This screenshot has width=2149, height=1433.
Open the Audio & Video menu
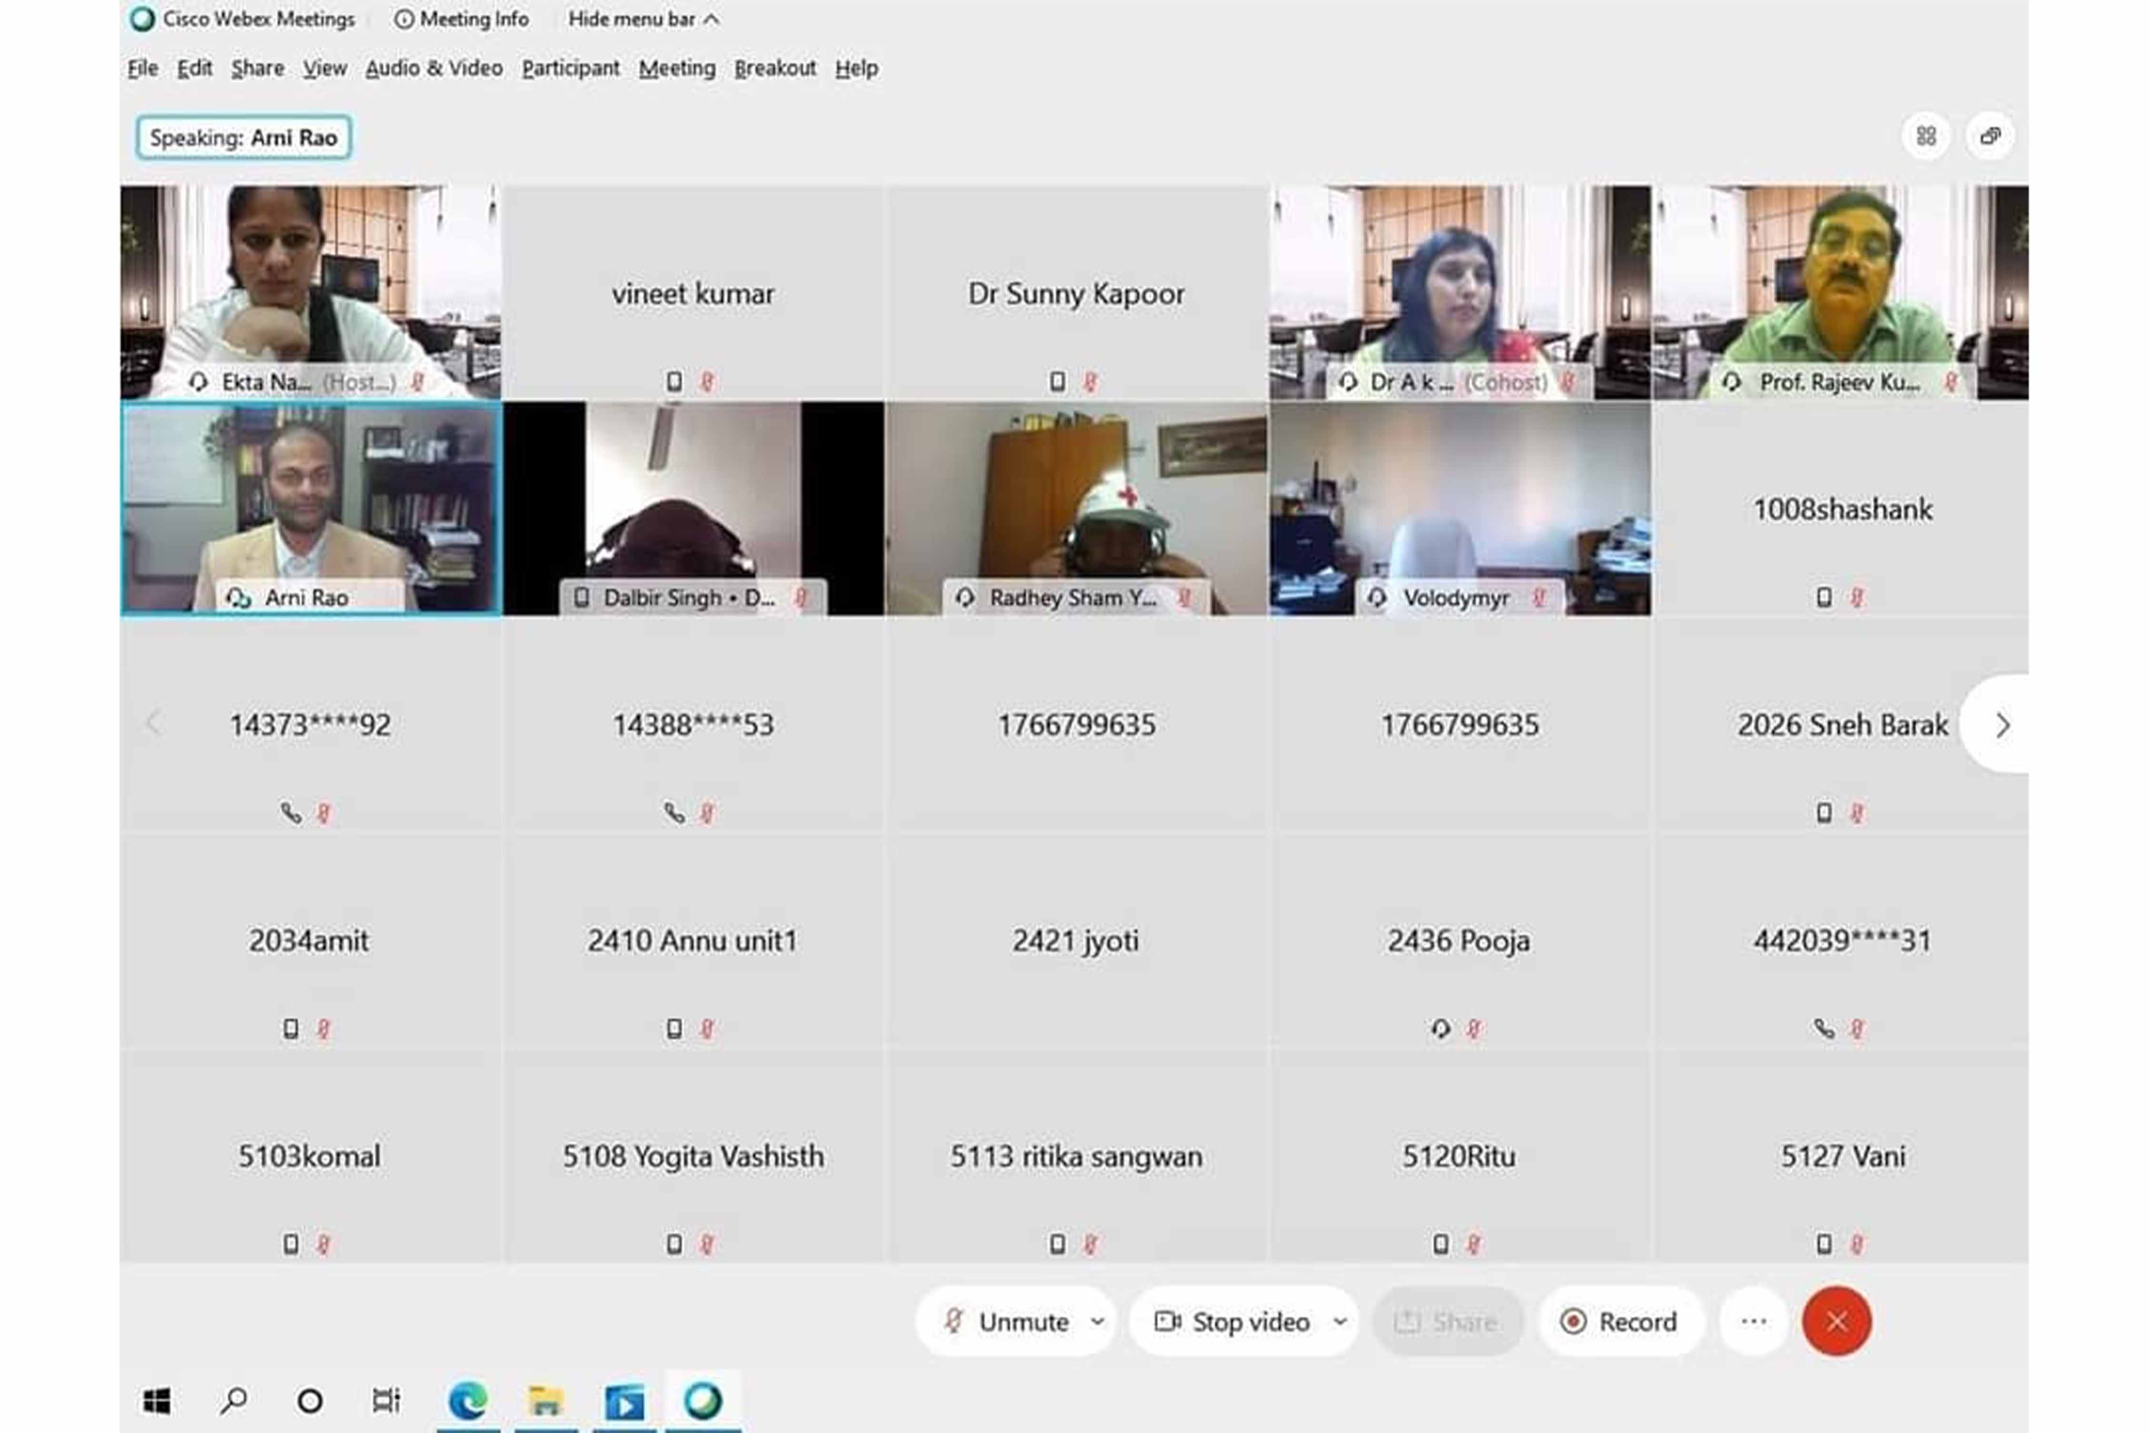tap(434, 69)
